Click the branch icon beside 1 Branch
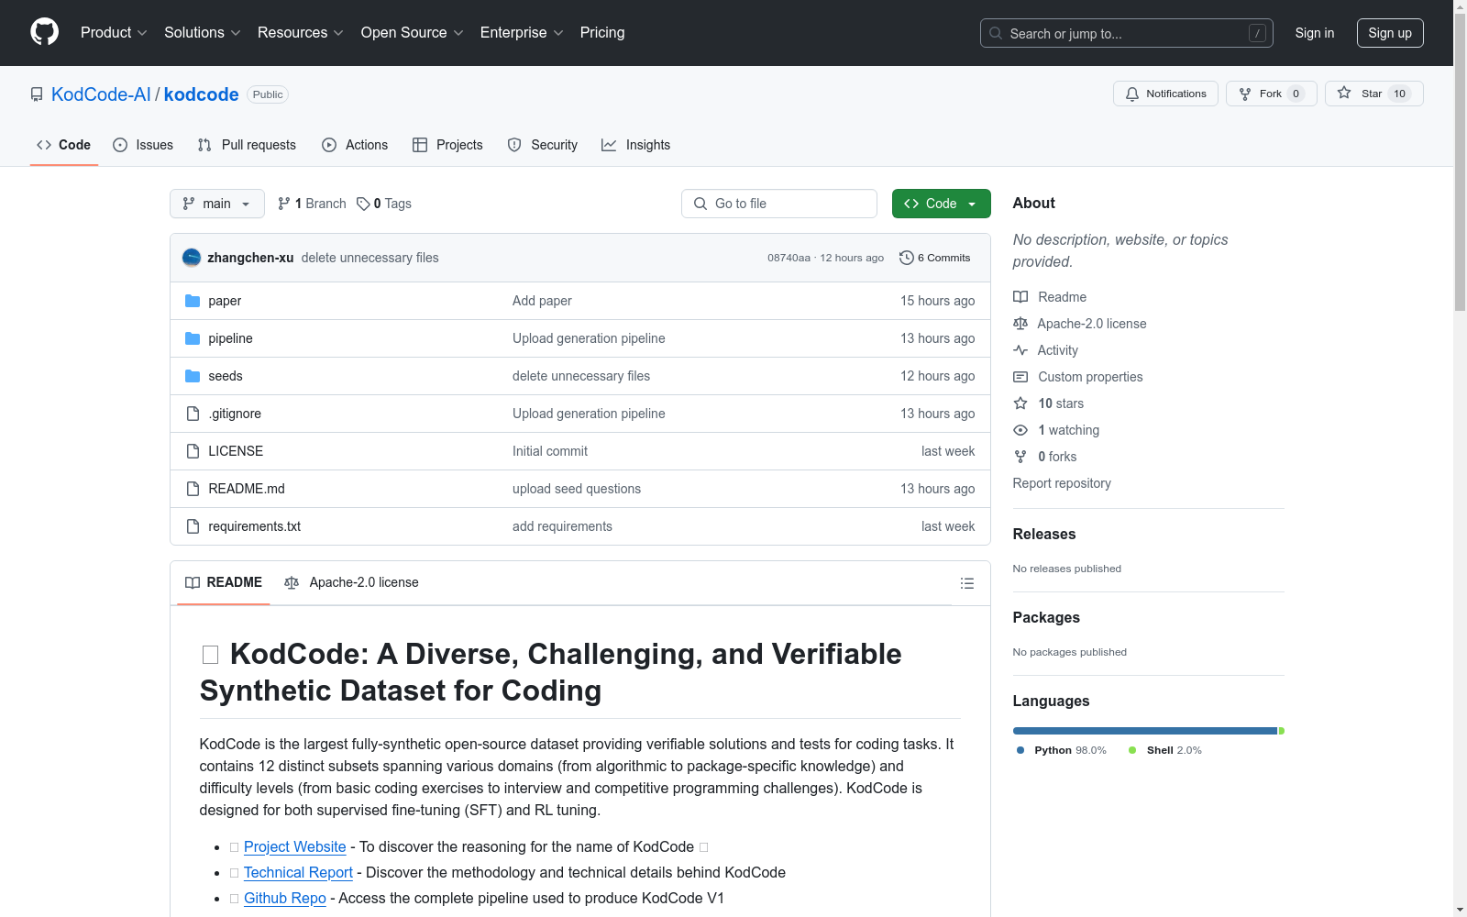This screenshot has width=1467, height=917. click(284, 204)
